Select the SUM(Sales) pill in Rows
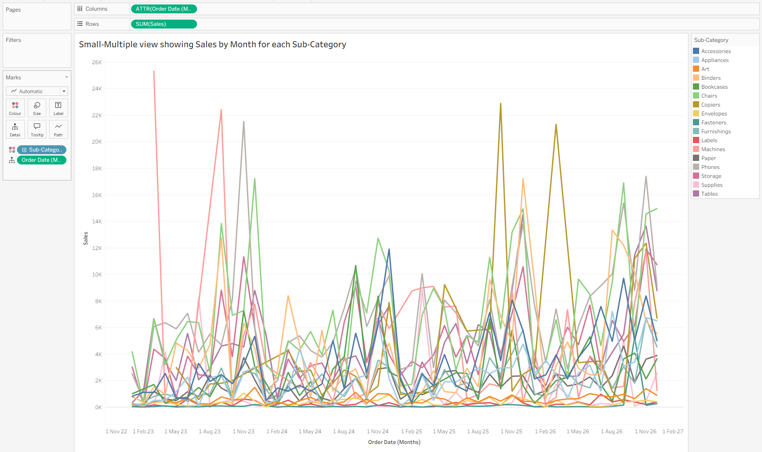The height and width of the screenshot is (452, 762). [x=164, y=24]
